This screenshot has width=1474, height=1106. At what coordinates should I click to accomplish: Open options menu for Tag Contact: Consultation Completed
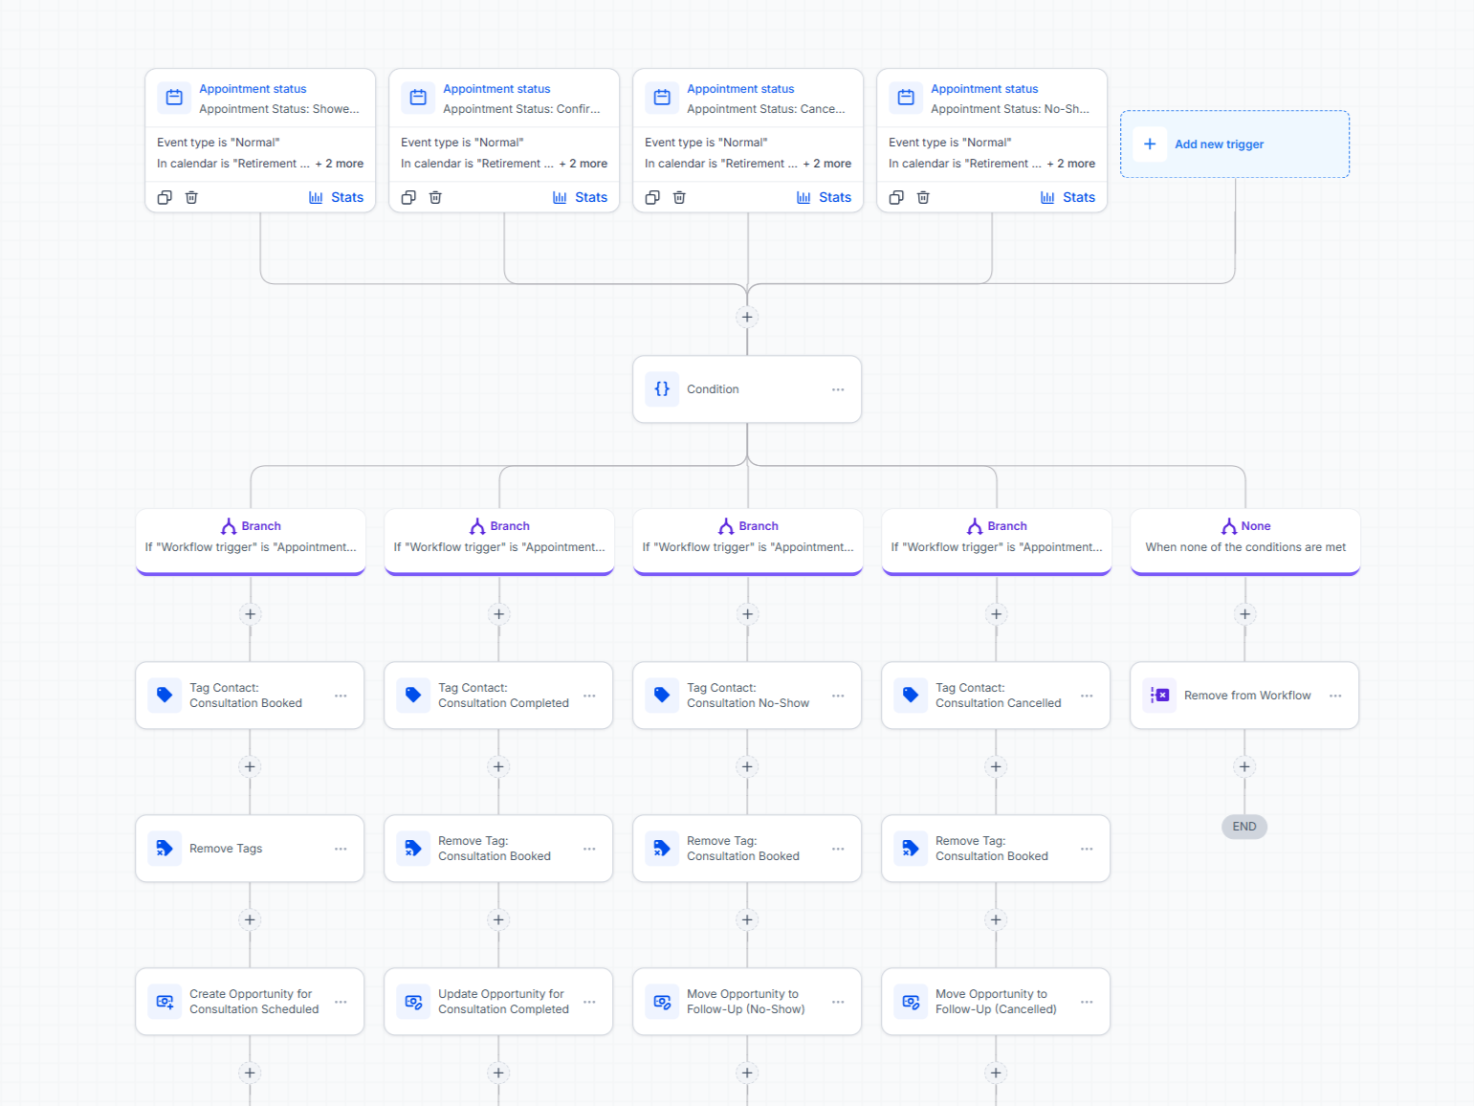point(589,696)
